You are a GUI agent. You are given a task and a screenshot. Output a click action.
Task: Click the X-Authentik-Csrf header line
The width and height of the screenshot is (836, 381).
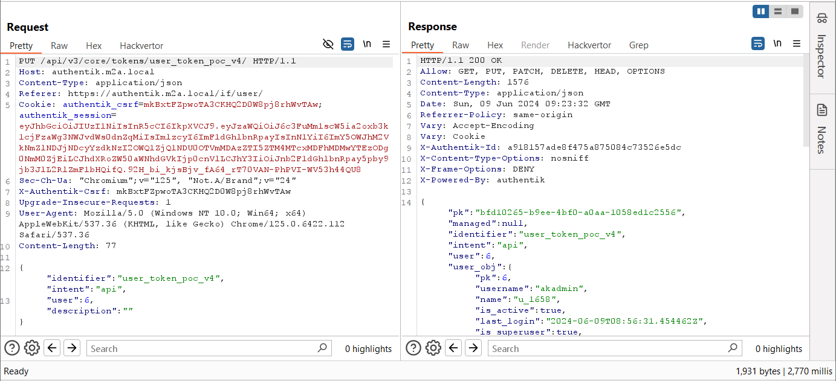click(x=155, y=191)
